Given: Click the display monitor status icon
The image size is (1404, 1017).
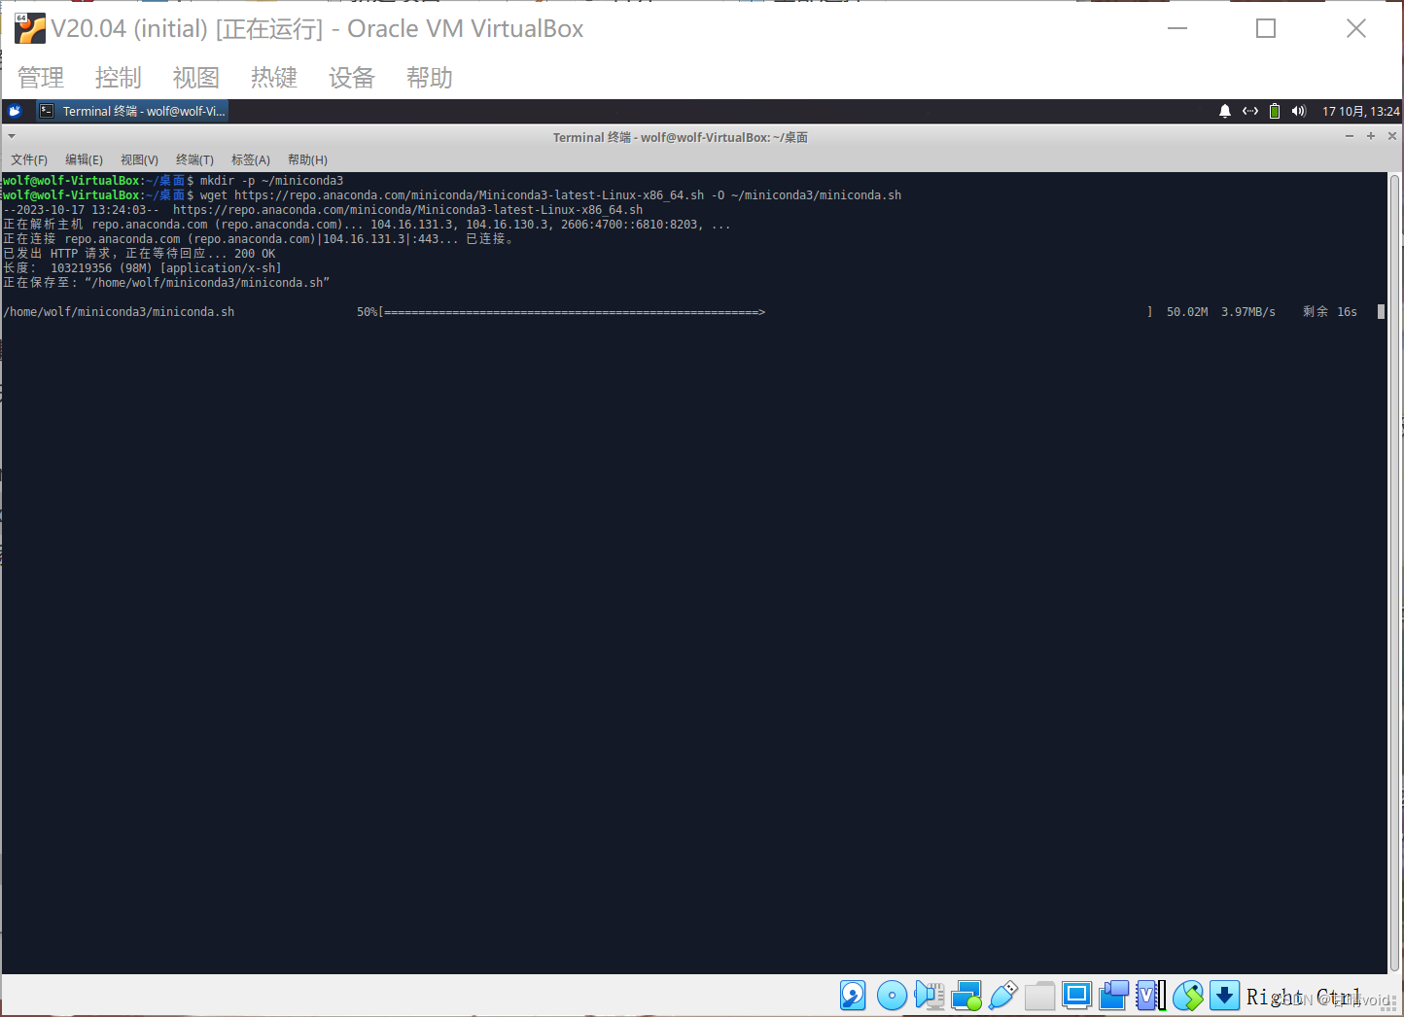Looking at the screenshot, I should tap(1076, 996).
